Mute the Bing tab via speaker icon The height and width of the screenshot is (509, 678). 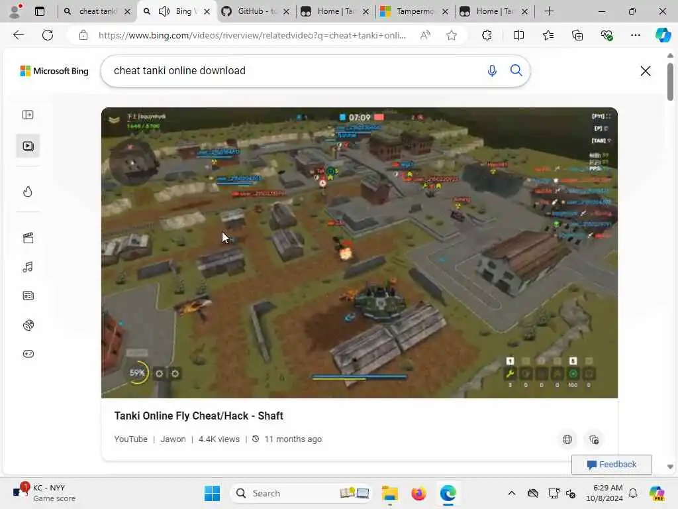[164, 11]
